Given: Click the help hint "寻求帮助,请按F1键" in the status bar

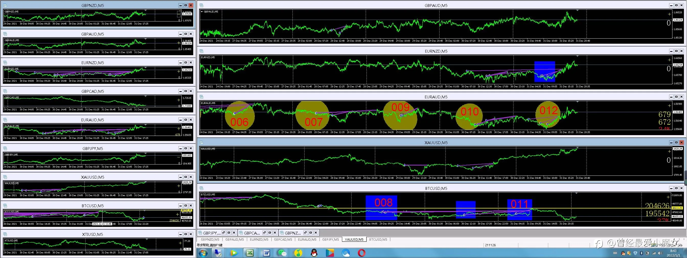Looking at the screenshot, I should point(210,245).
